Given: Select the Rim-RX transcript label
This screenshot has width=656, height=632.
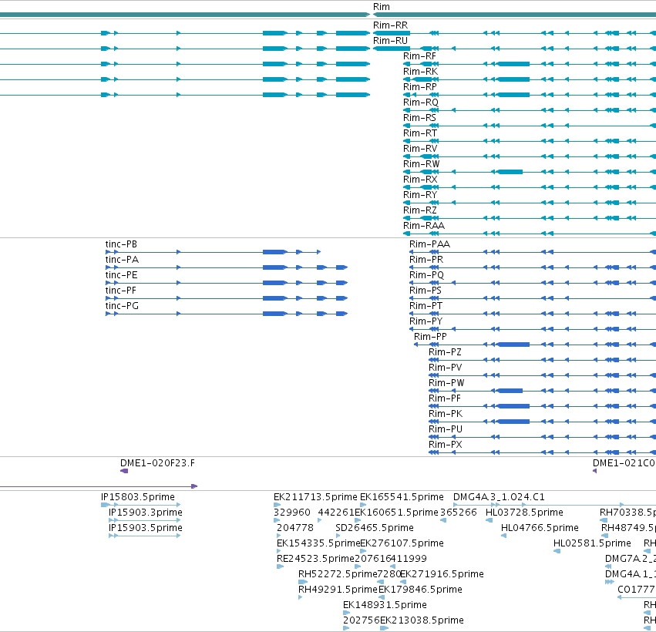Looking at the screenshot, I should pos(420,180).
